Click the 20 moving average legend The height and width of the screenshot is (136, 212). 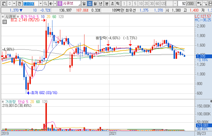[48, 17]
